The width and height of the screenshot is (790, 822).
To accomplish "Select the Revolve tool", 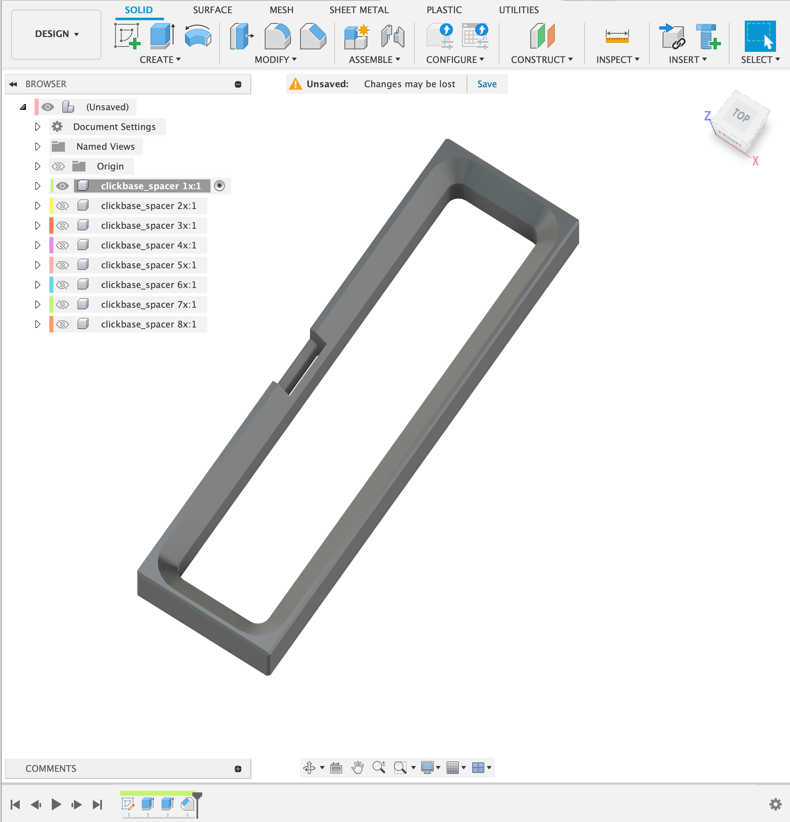I will click(x=198, y=36).
